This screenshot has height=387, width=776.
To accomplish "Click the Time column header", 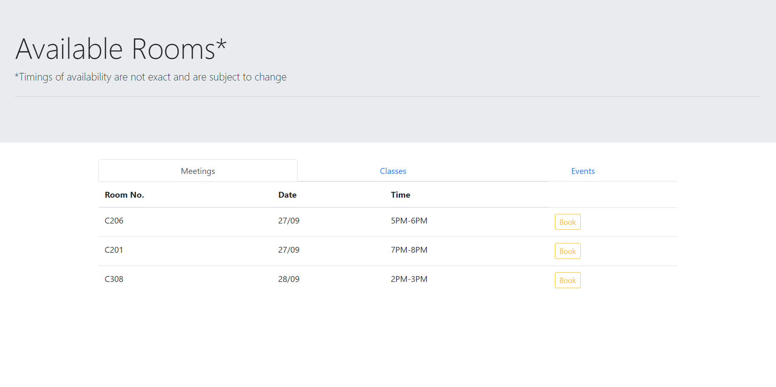I will (400, 195).
